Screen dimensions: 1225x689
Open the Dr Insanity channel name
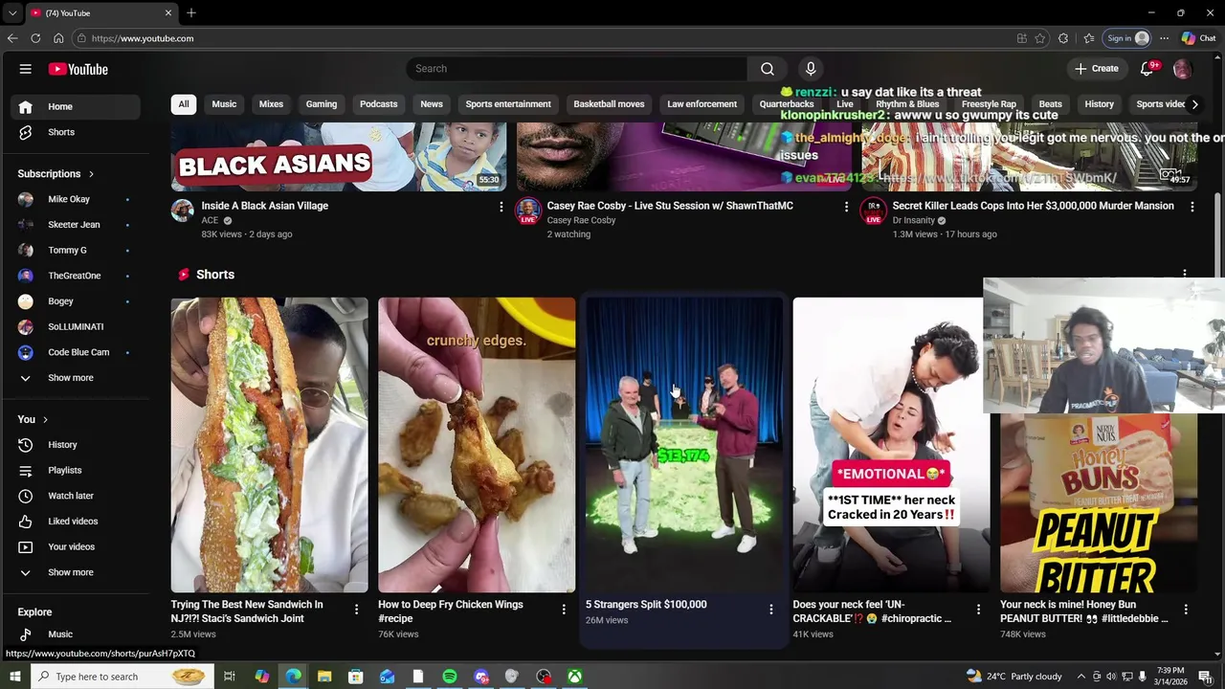point(913,220)
